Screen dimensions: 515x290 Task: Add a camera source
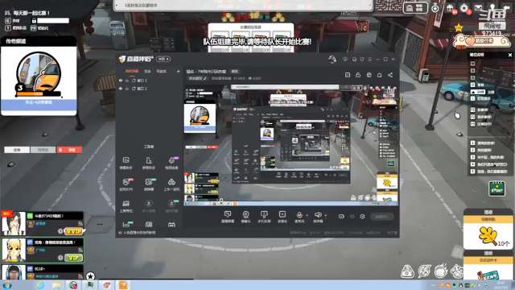click(245, 217)
